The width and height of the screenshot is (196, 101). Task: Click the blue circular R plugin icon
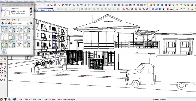click(x=158, y=5)
